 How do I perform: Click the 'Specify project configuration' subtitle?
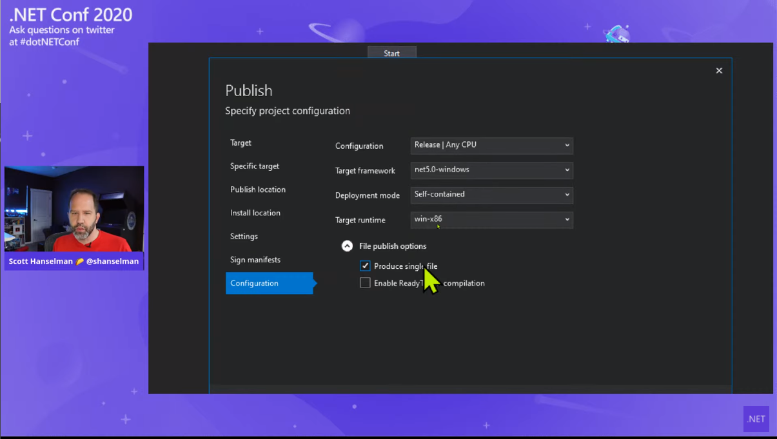(x=288, y=111)
